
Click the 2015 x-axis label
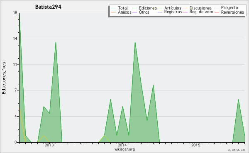tap(195, 145)
